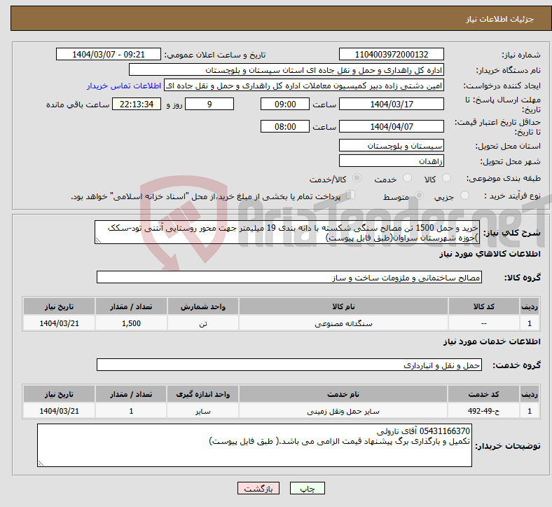Click the سایر حمل ونقل زمینی service cell
Viewport: 552px width, 507px height.
pos(343,411)
